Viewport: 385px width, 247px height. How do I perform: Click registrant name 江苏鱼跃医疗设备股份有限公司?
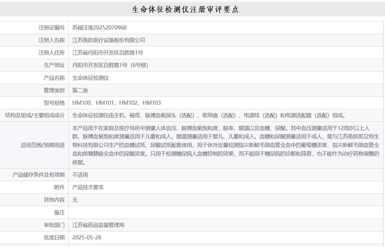coord(109,40)
